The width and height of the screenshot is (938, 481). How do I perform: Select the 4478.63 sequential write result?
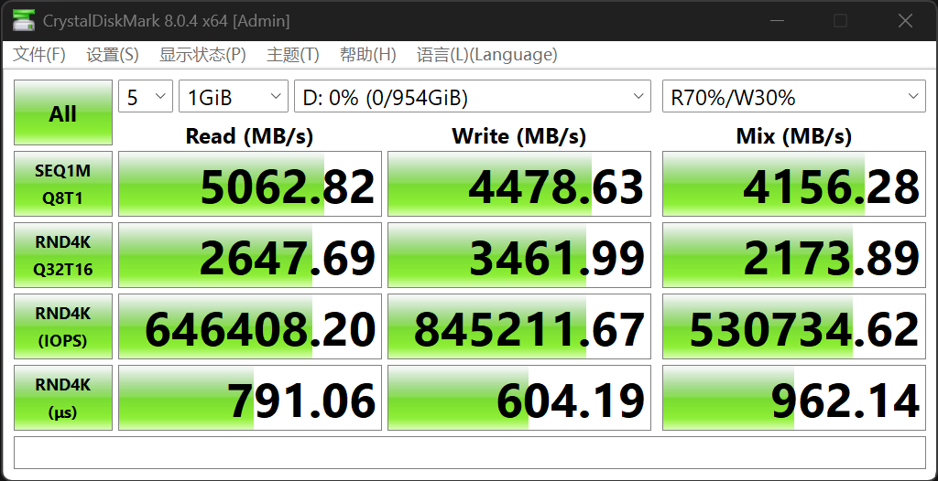pyautogui.click(x=519, y=184)
